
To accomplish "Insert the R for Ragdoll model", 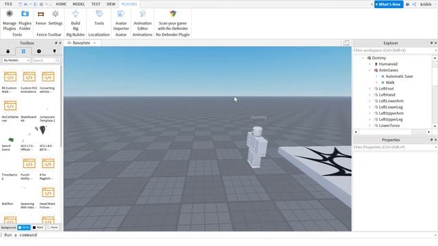I will click(48, 169).
